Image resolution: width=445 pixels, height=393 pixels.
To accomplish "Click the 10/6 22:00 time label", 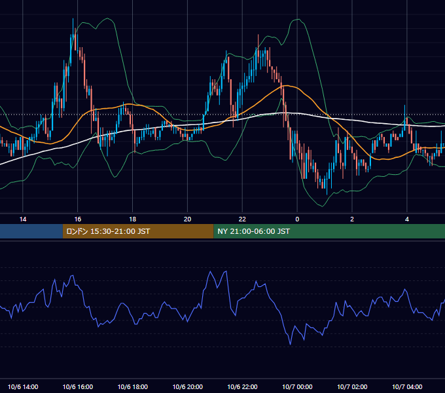I will (242, 386).
